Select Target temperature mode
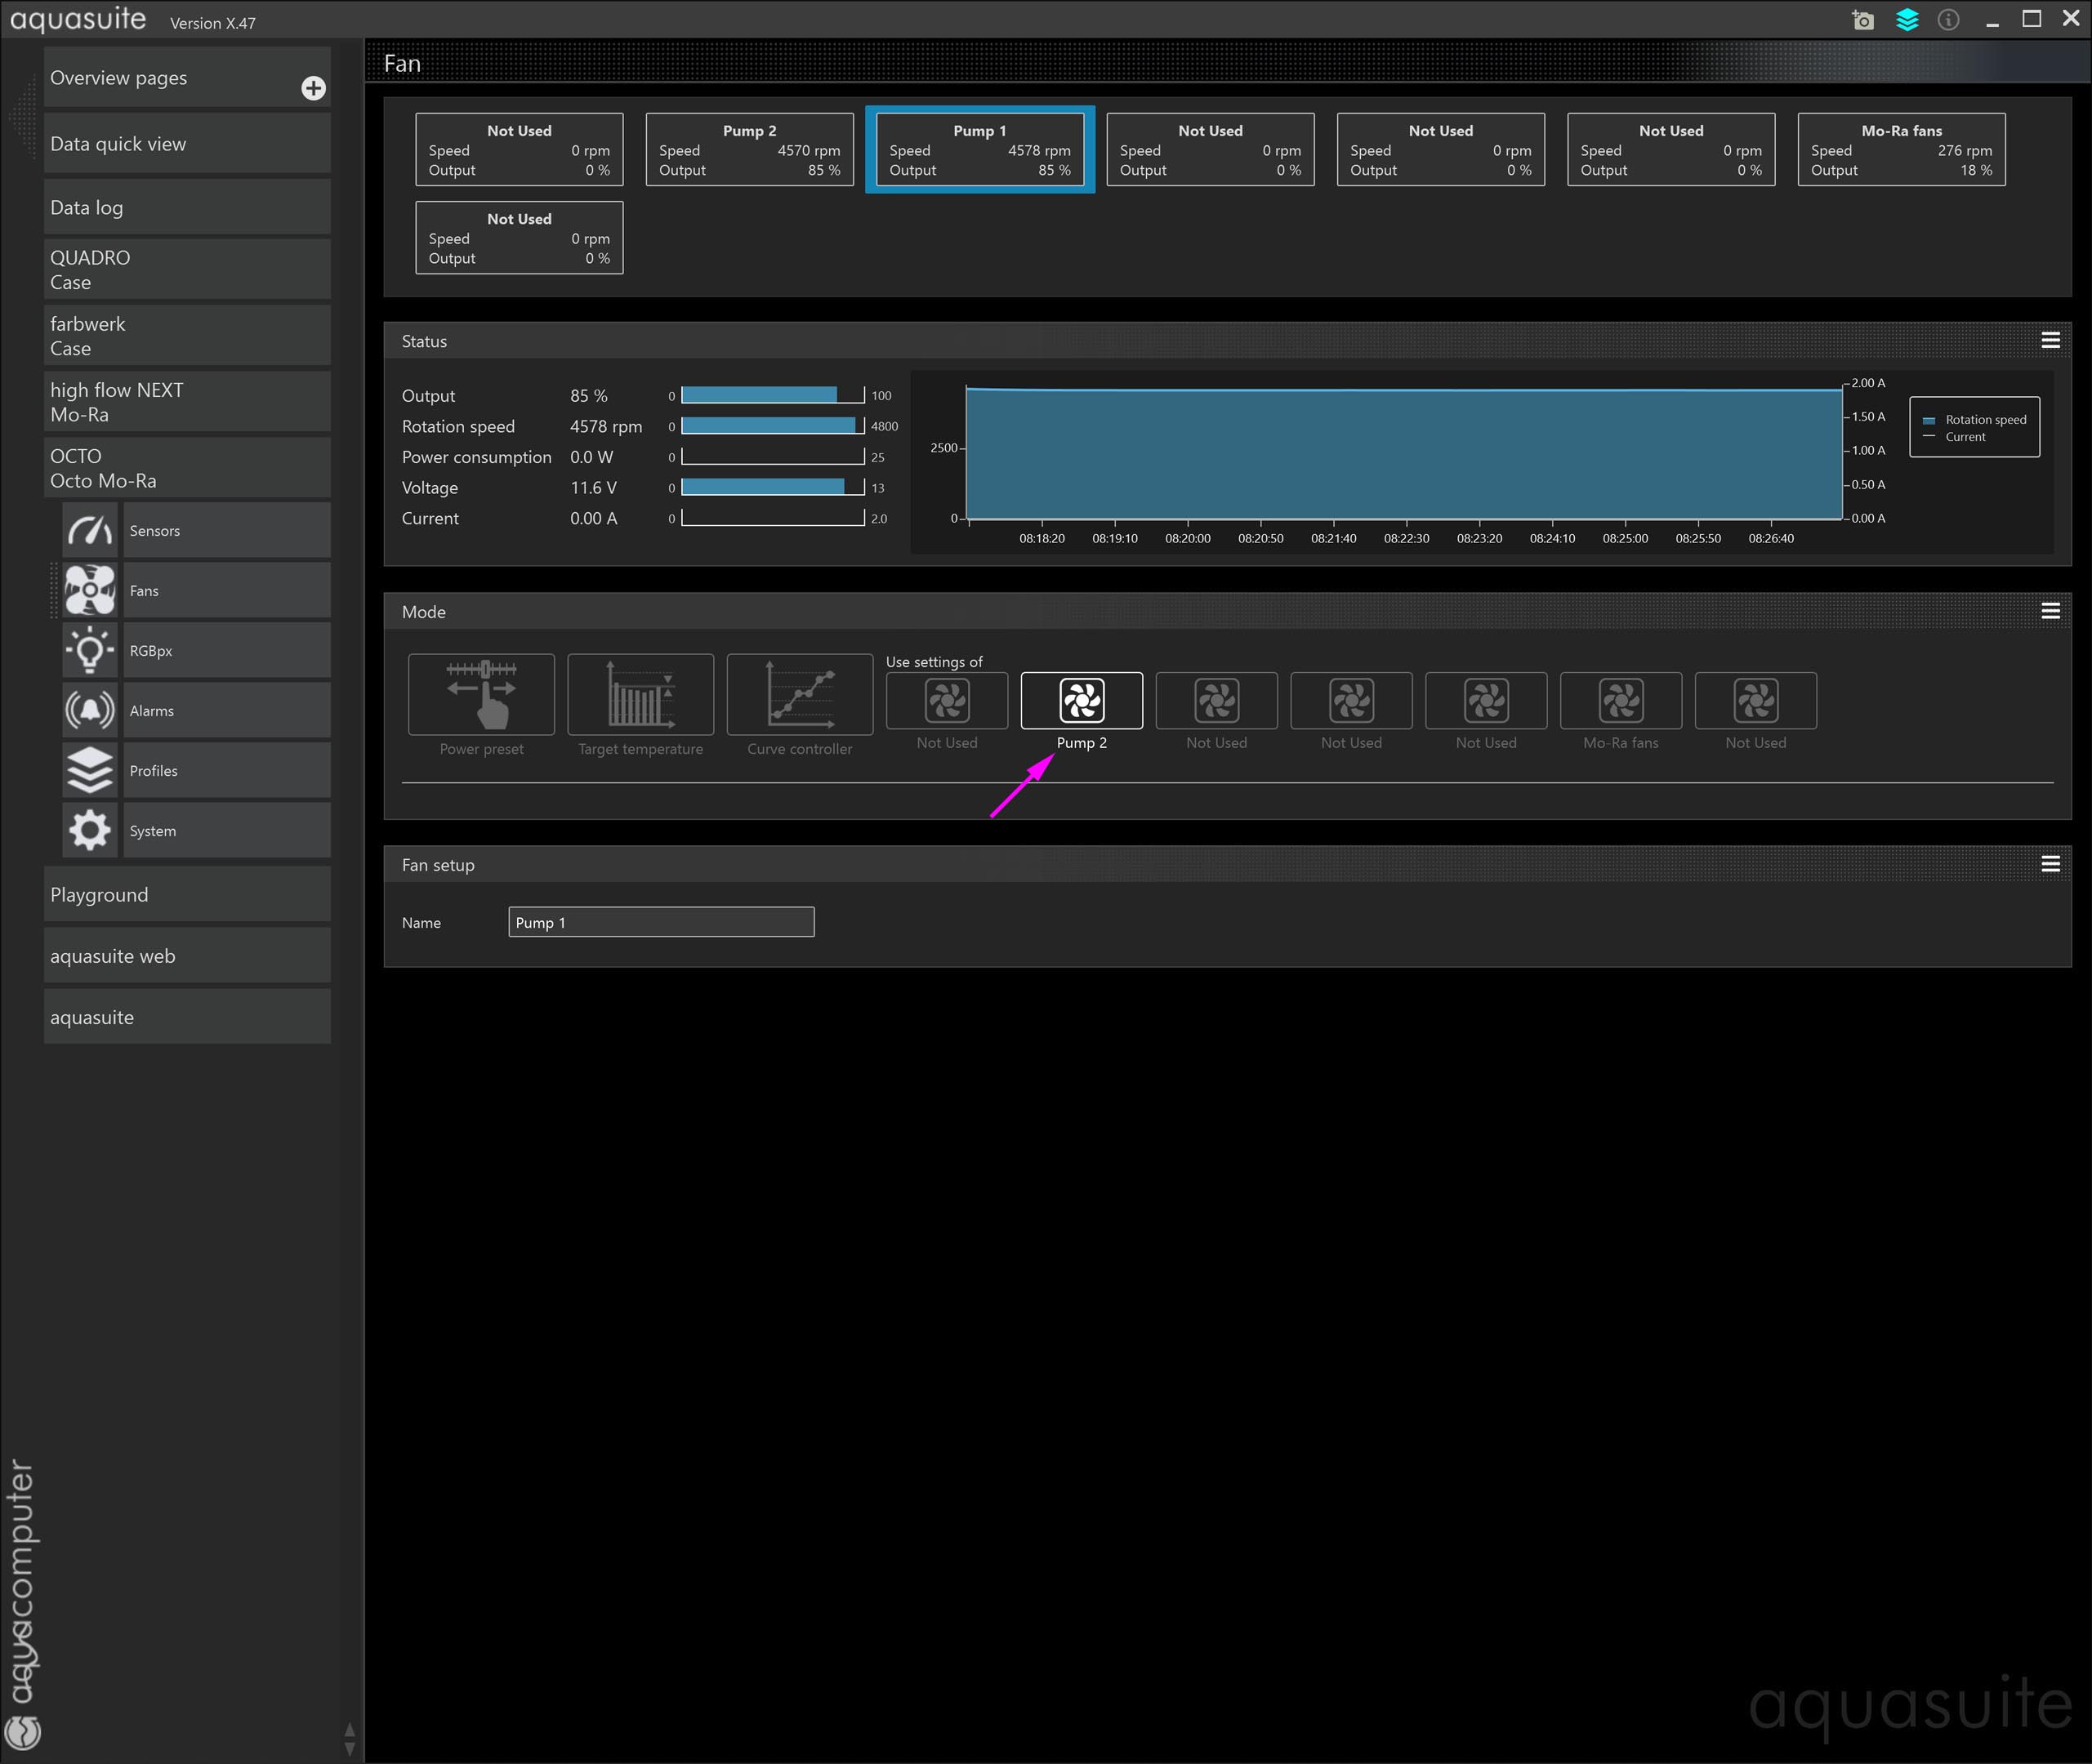This screenshot has height=1764, width=2092. pyautogui.click(x=640, y=695)
